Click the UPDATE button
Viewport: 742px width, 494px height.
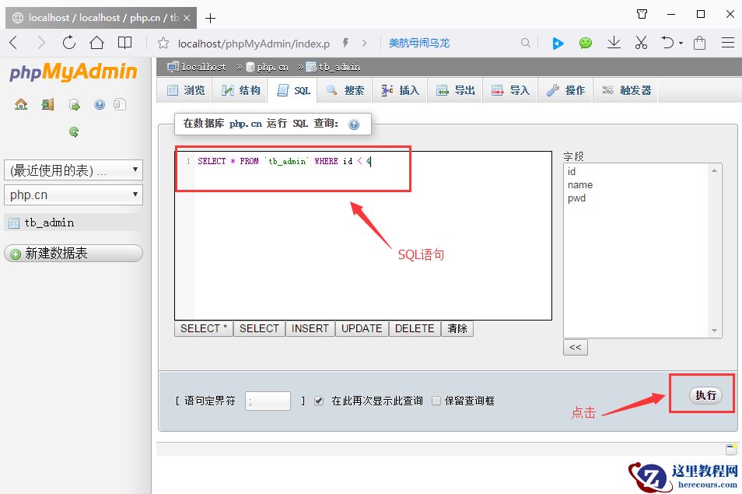362,328
